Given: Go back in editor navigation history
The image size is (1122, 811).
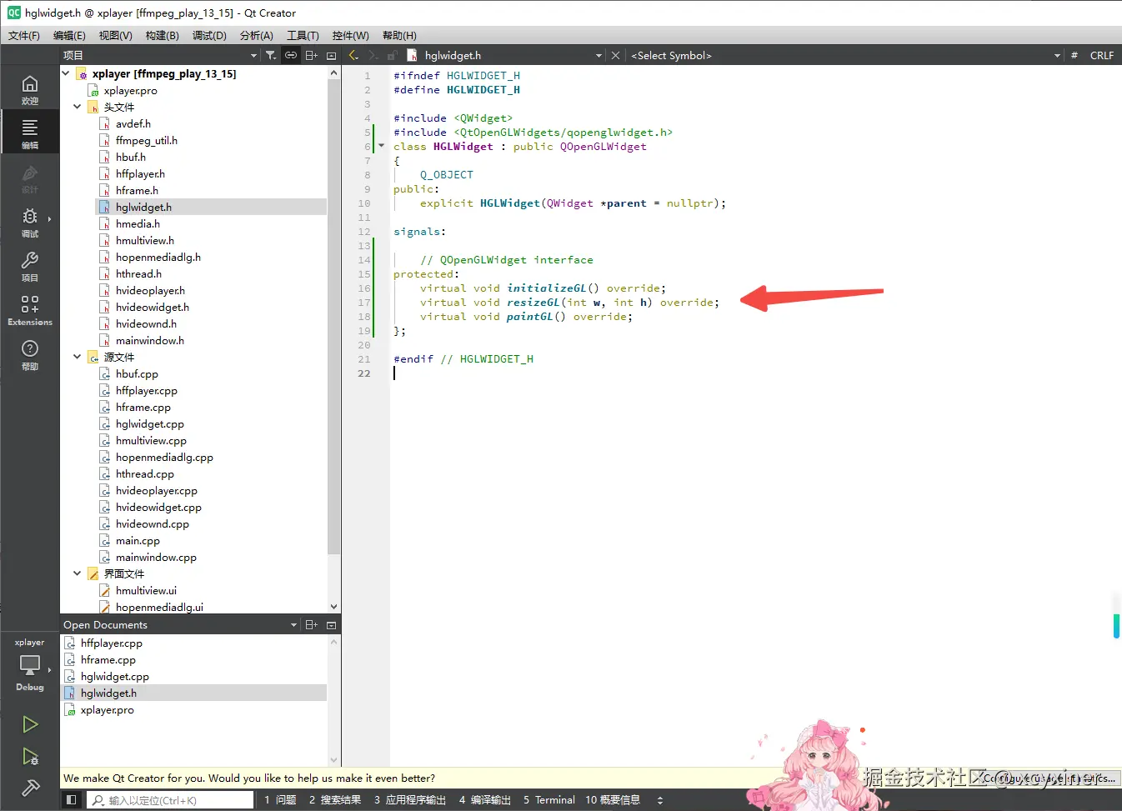Looking at the screenshot, I should click(353, 55).
